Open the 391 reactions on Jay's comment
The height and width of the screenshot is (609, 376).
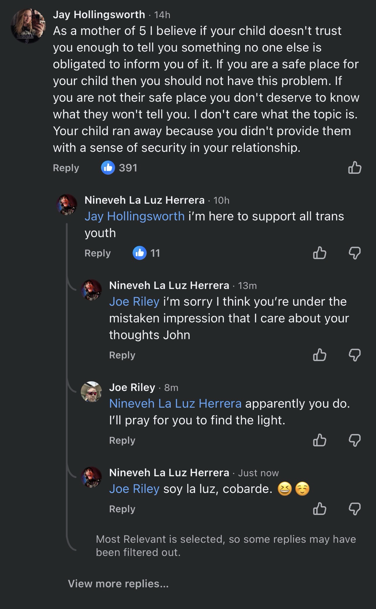pos(119,168)
